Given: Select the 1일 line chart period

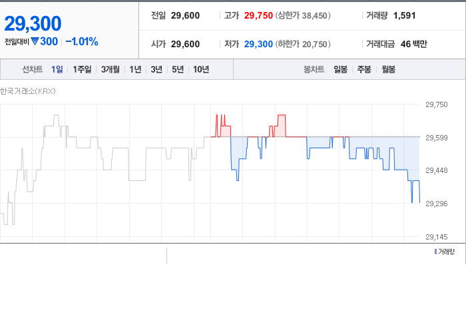Looking at the screenshot, I should [x=57, y=69].
